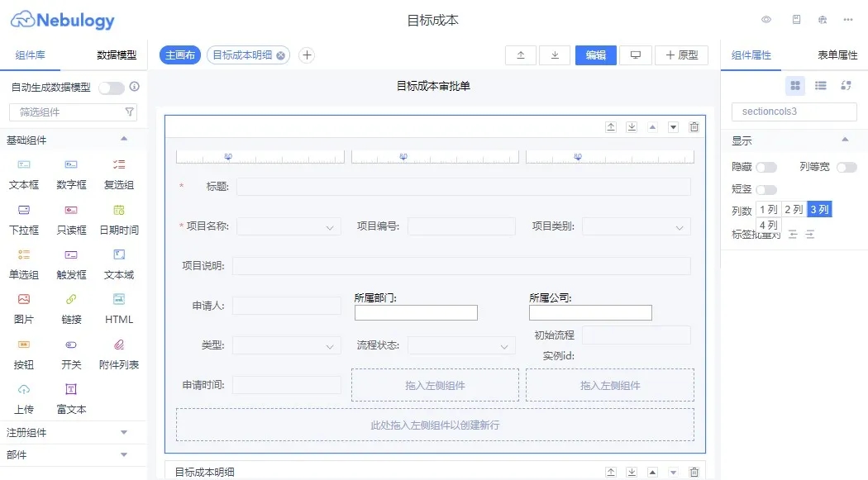Click the globe language icon in header
Screen dimensions: 868x480
click(x=823, y=20)
